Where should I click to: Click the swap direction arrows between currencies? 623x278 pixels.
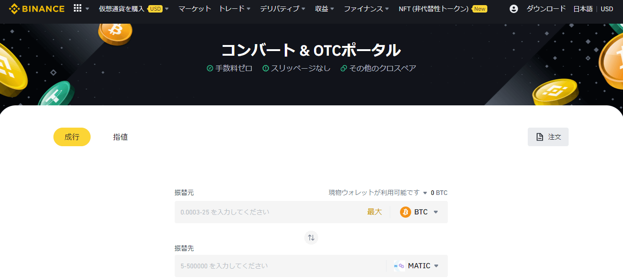(311, 238)
